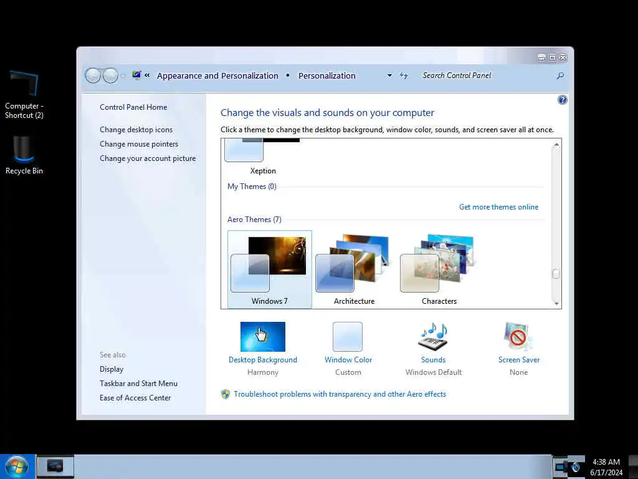This screenshot has width=638, height=479.
Task: Click the theme list scrollbar thumb
Action: pos(556,274)
